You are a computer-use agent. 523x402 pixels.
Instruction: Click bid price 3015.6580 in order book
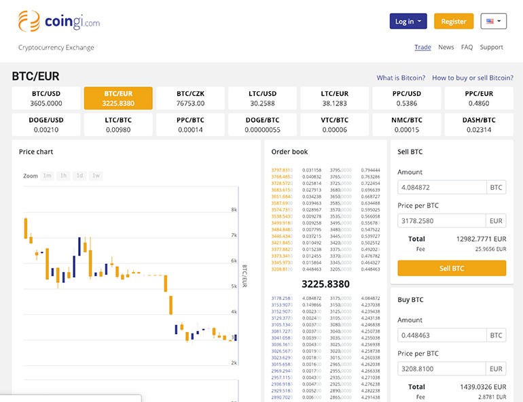pos(282,364)
